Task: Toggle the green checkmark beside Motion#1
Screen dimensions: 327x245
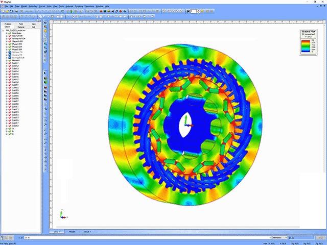Action: click(9, 60)
